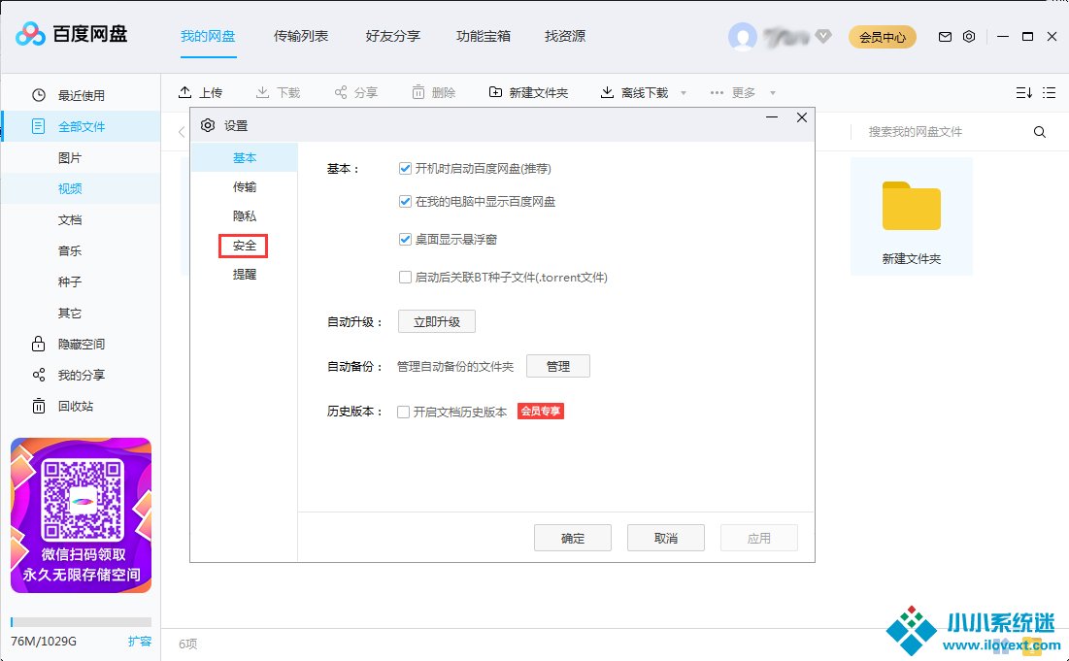Click the QR code promotional banner

[82, 515]
